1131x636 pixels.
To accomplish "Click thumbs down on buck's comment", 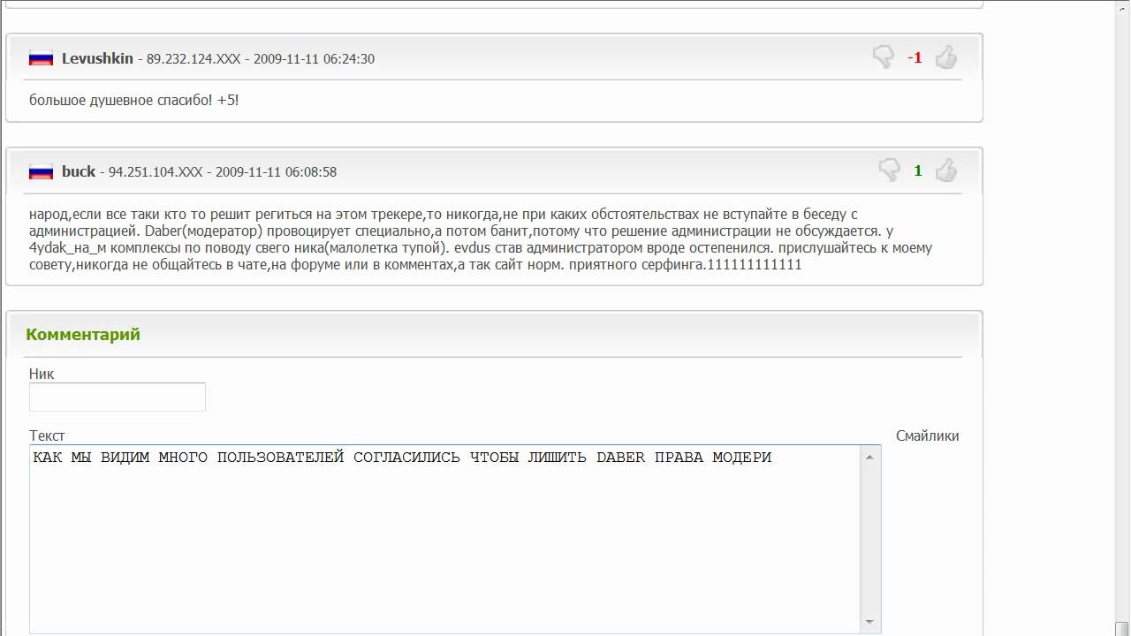I will (x=889, y=170).
